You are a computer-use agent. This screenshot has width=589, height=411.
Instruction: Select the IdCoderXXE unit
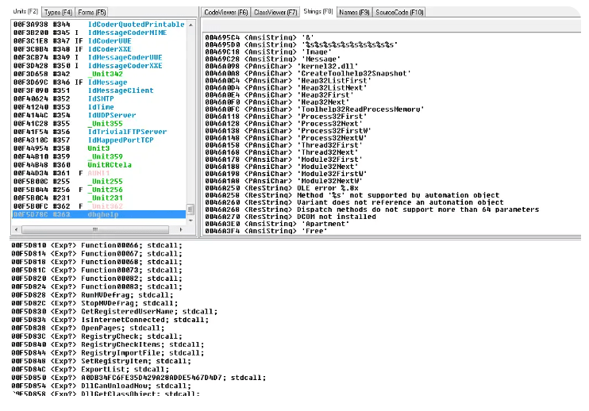[99, 49]
